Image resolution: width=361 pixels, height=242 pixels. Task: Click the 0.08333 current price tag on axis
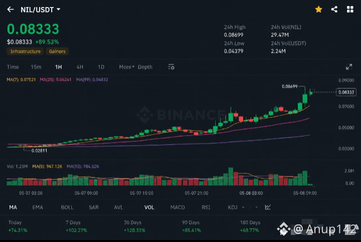click(x=346, y=92)
